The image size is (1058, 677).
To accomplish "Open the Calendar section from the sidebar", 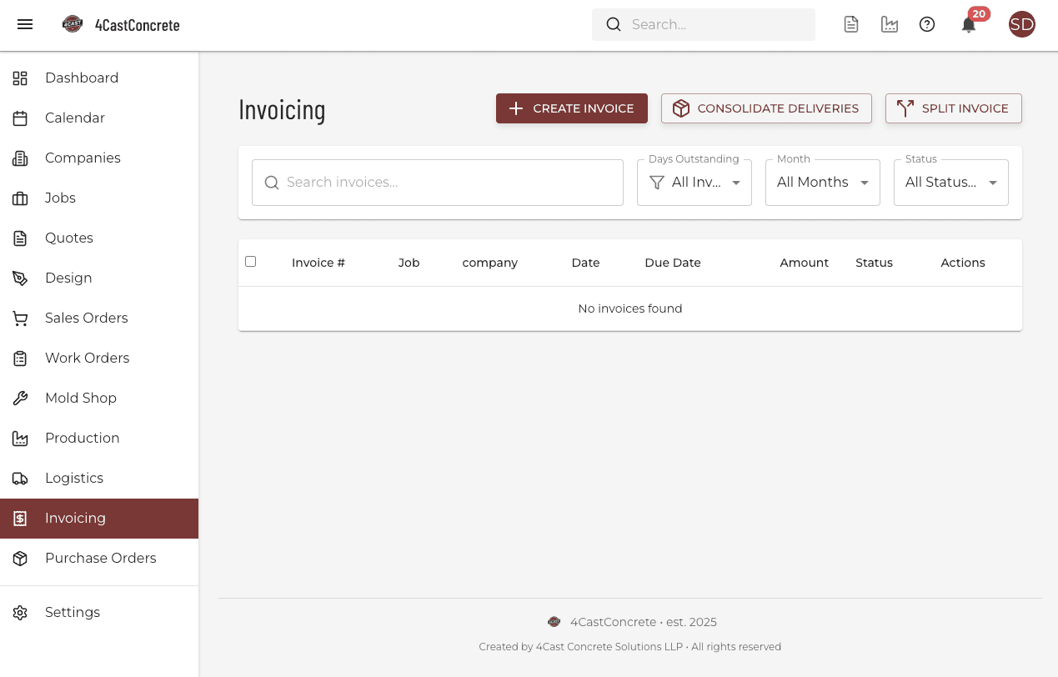I will click(x=74, y=118).
